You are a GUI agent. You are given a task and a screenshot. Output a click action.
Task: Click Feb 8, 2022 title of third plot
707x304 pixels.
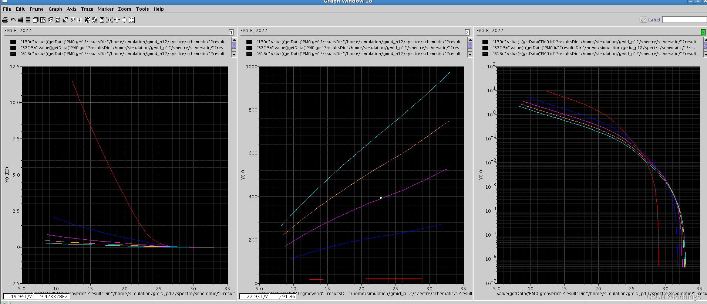pyautogui.click(x=490, y=31)
